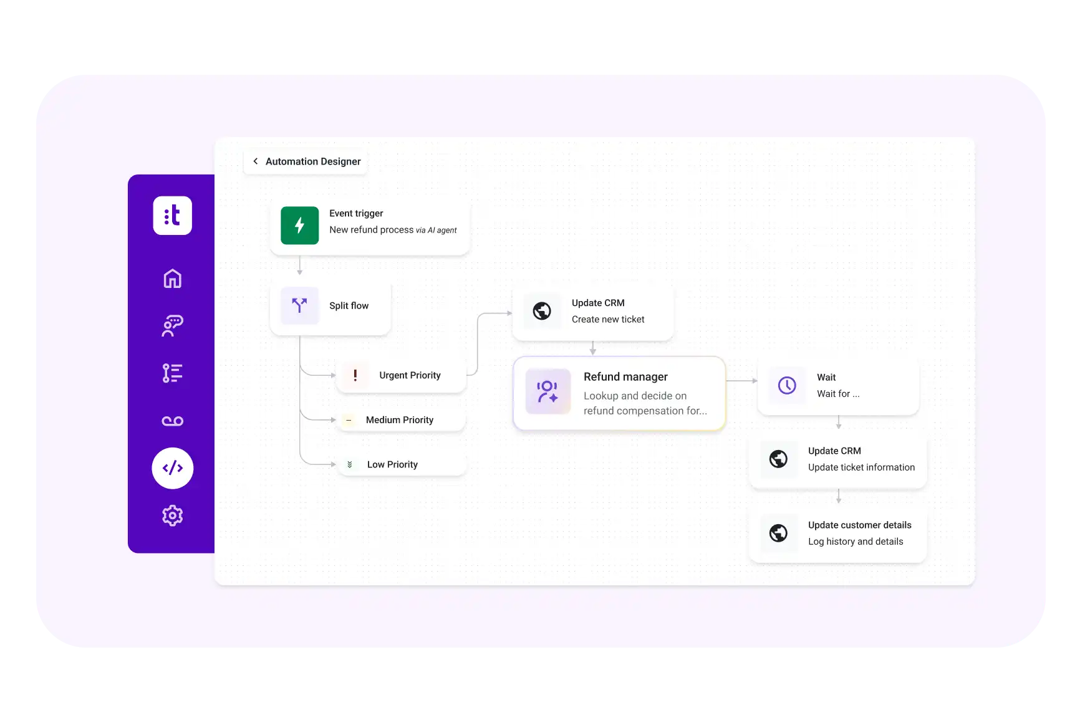
Task: Click the globe icon on Update CRM node
Action: pyautogui.click(x=541, y=311)
